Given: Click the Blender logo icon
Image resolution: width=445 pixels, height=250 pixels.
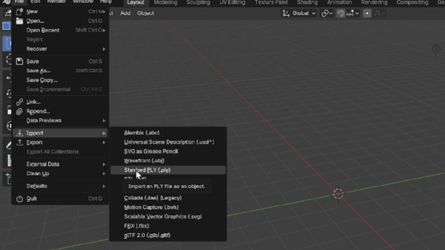Looking at the screenshot, I should pyautogui.click(x=6, y=2).
